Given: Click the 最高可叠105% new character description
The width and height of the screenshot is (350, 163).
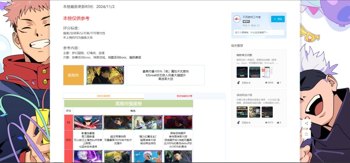Looking at the screenshot, I should coord(166,75).
